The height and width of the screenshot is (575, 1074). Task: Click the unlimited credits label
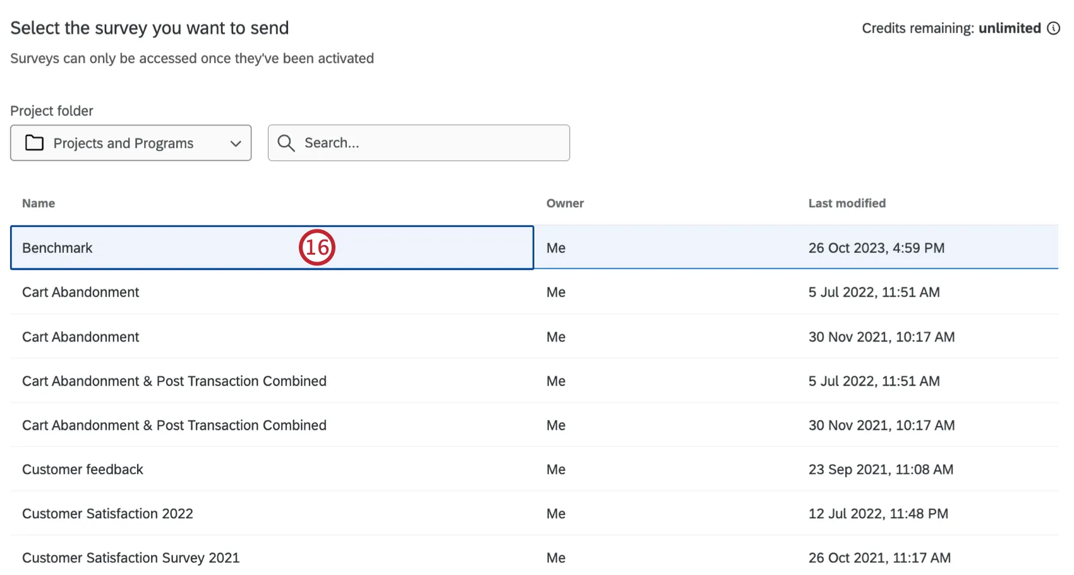pos(1010,28)
